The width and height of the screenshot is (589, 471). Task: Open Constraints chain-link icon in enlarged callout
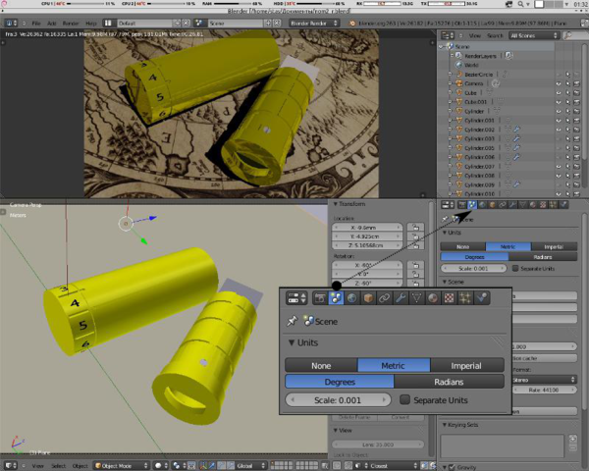[x=384, y=298]
